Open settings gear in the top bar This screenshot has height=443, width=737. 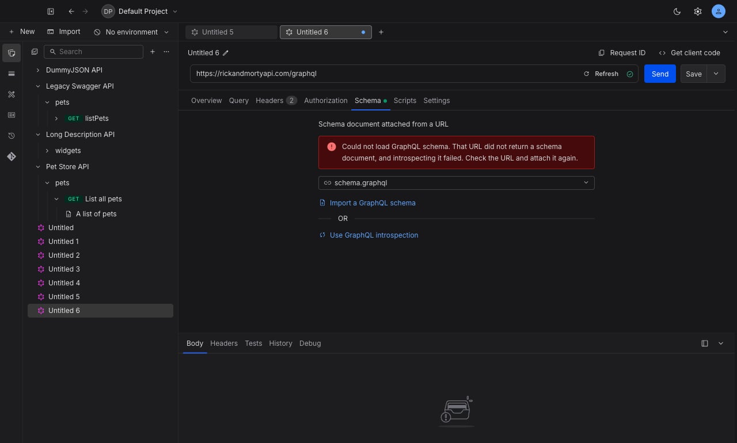point(698,12)
